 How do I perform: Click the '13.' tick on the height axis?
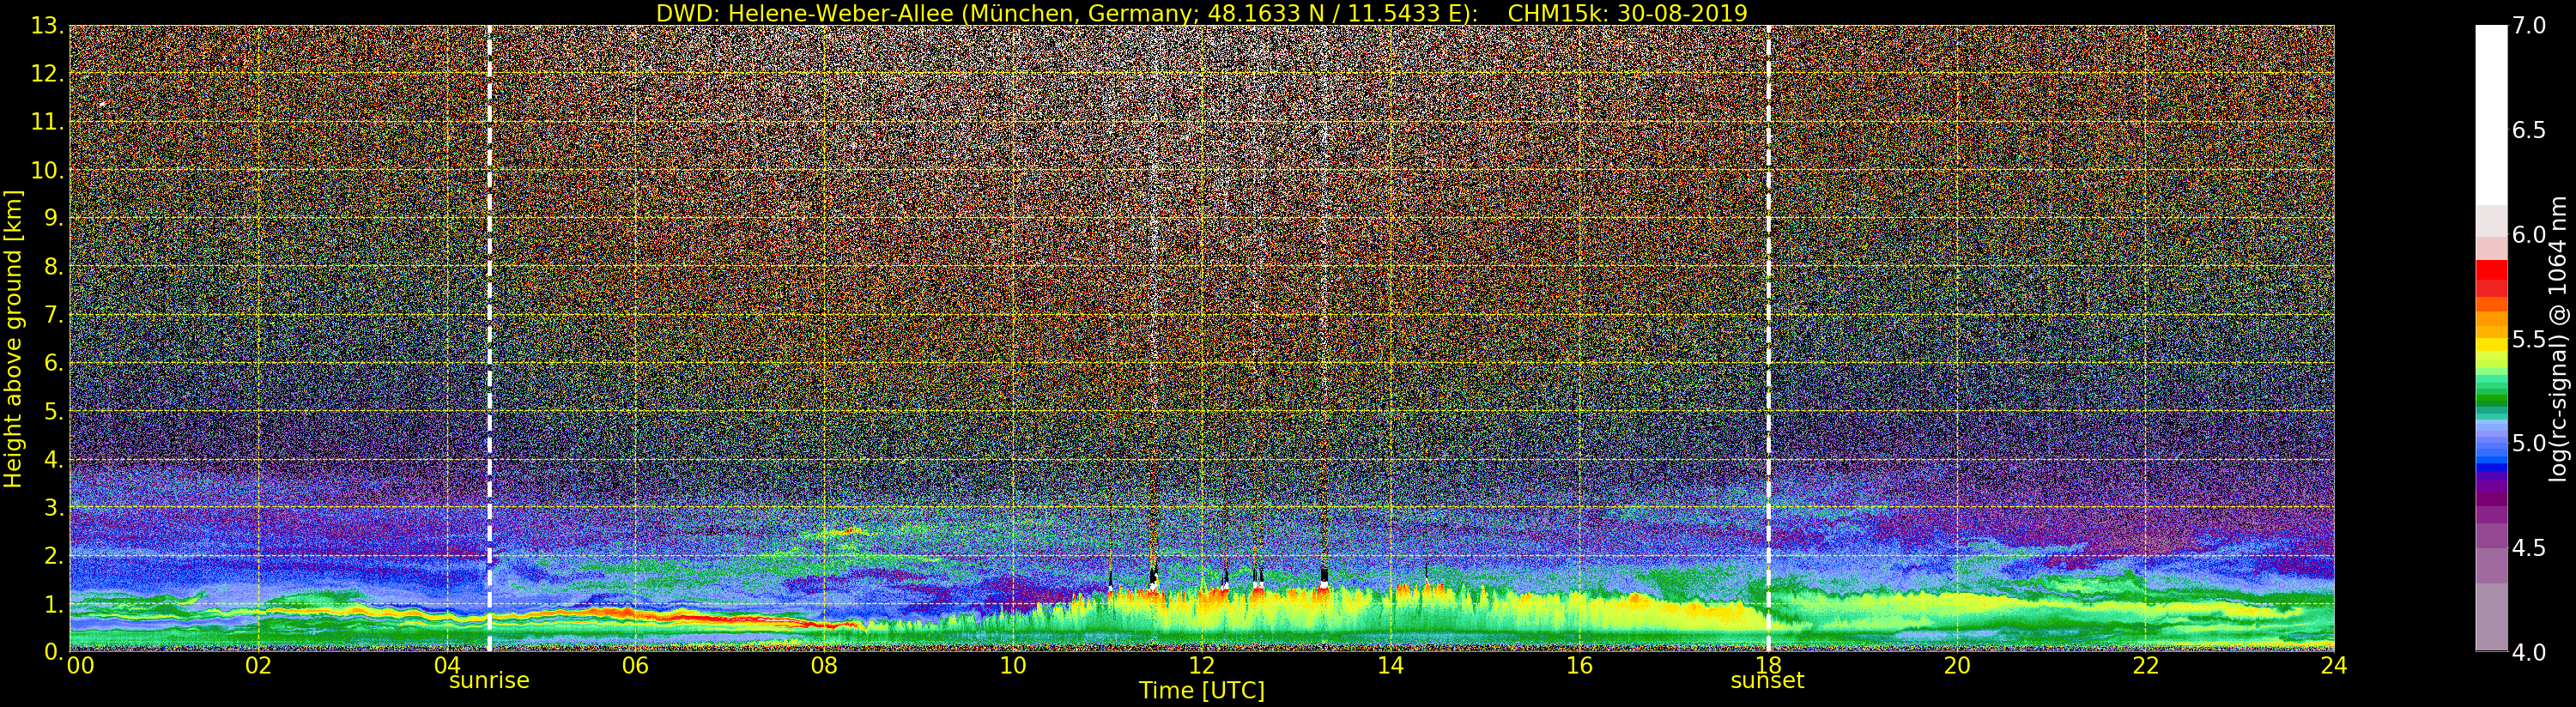coord(47,26)
